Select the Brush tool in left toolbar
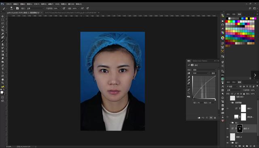 pyautogui.click(x=2, y=41)
